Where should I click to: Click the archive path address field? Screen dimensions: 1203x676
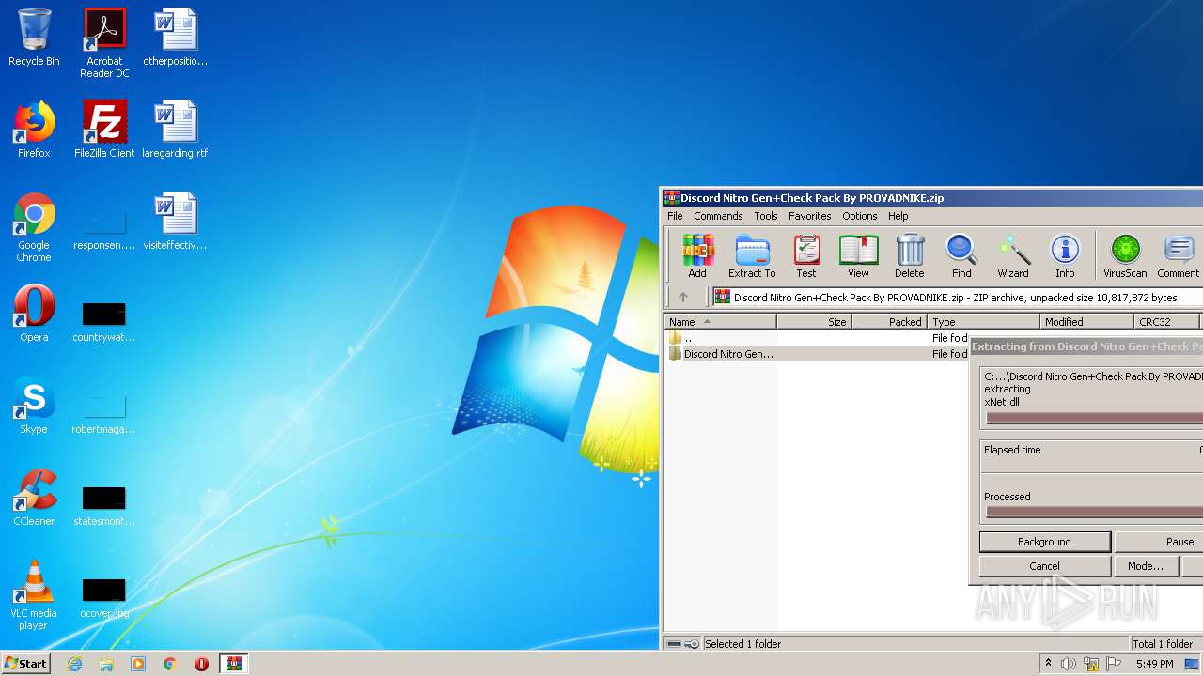coord(957,297)
